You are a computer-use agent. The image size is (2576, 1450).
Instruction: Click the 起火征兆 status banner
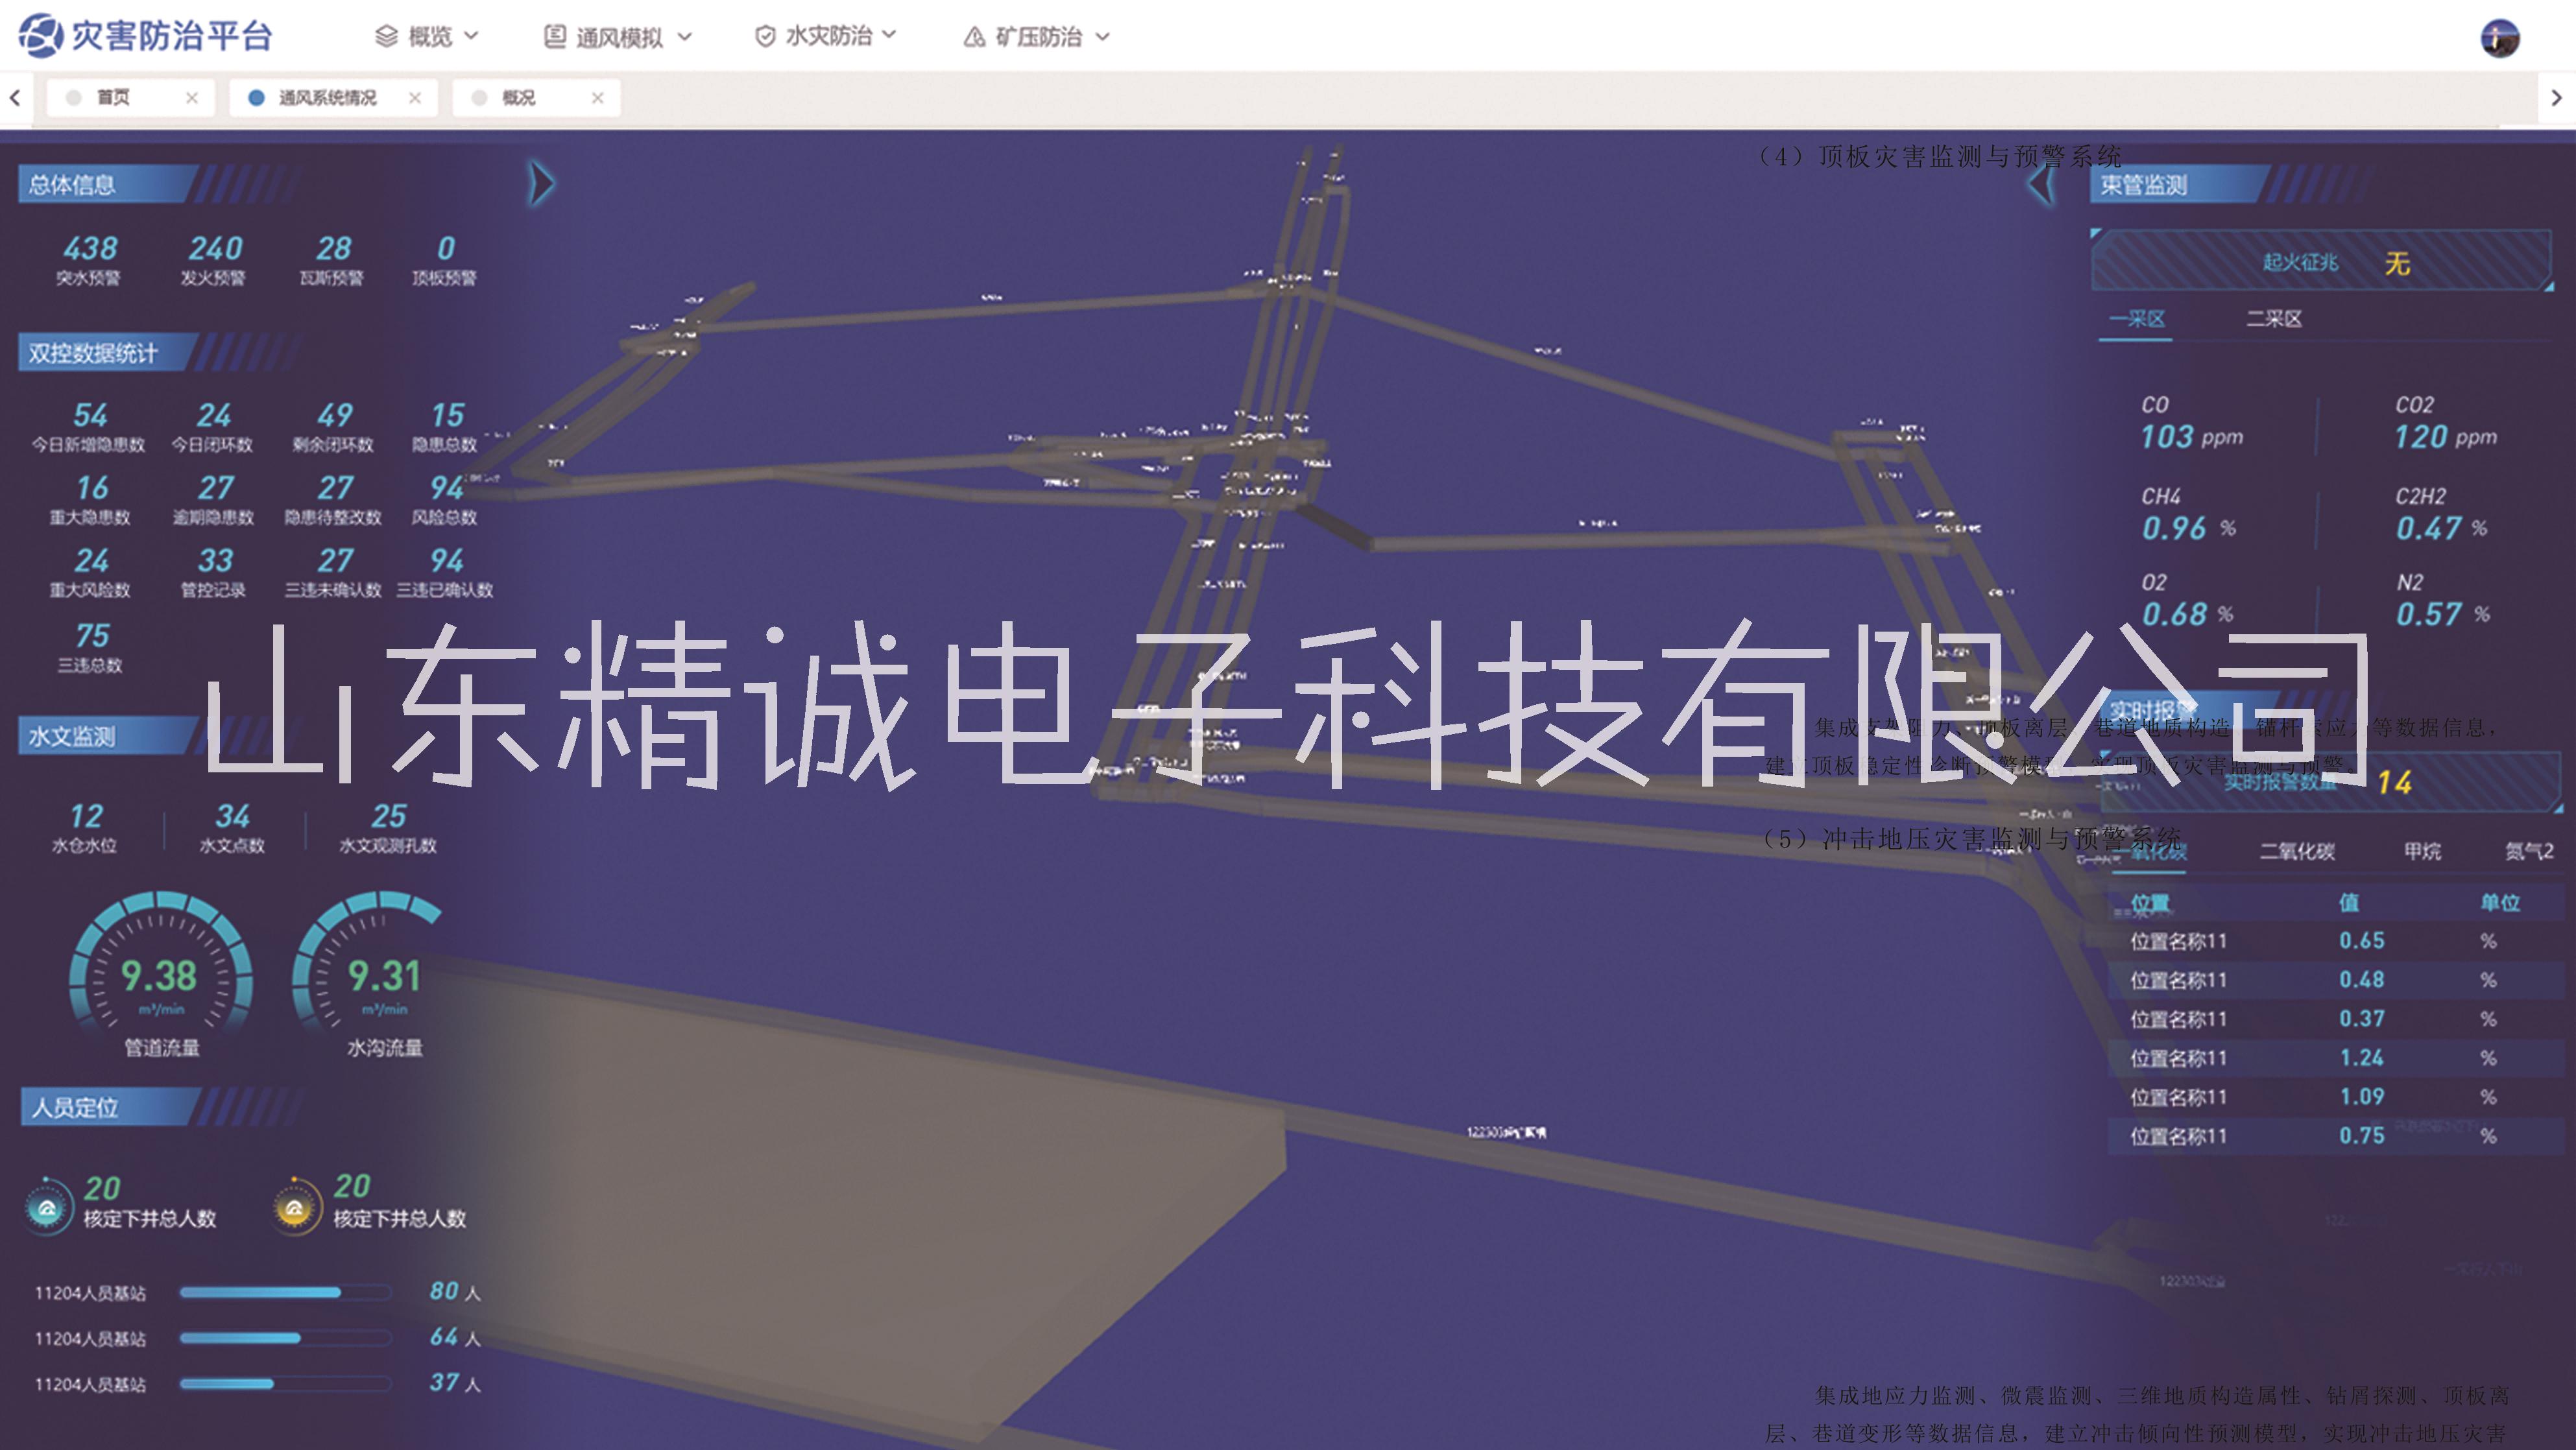(2322, 262)
